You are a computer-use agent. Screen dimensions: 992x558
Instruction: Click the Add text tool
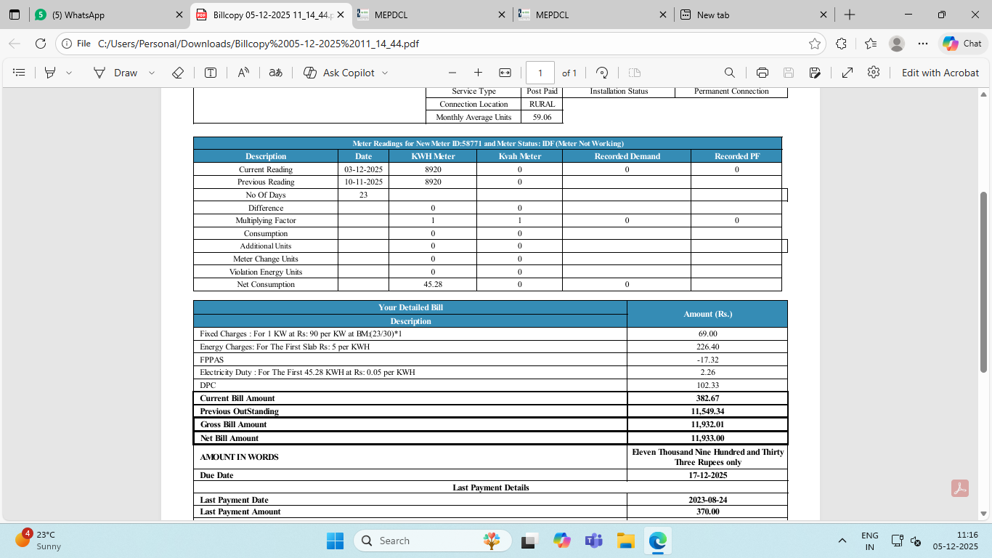[211, 73]
